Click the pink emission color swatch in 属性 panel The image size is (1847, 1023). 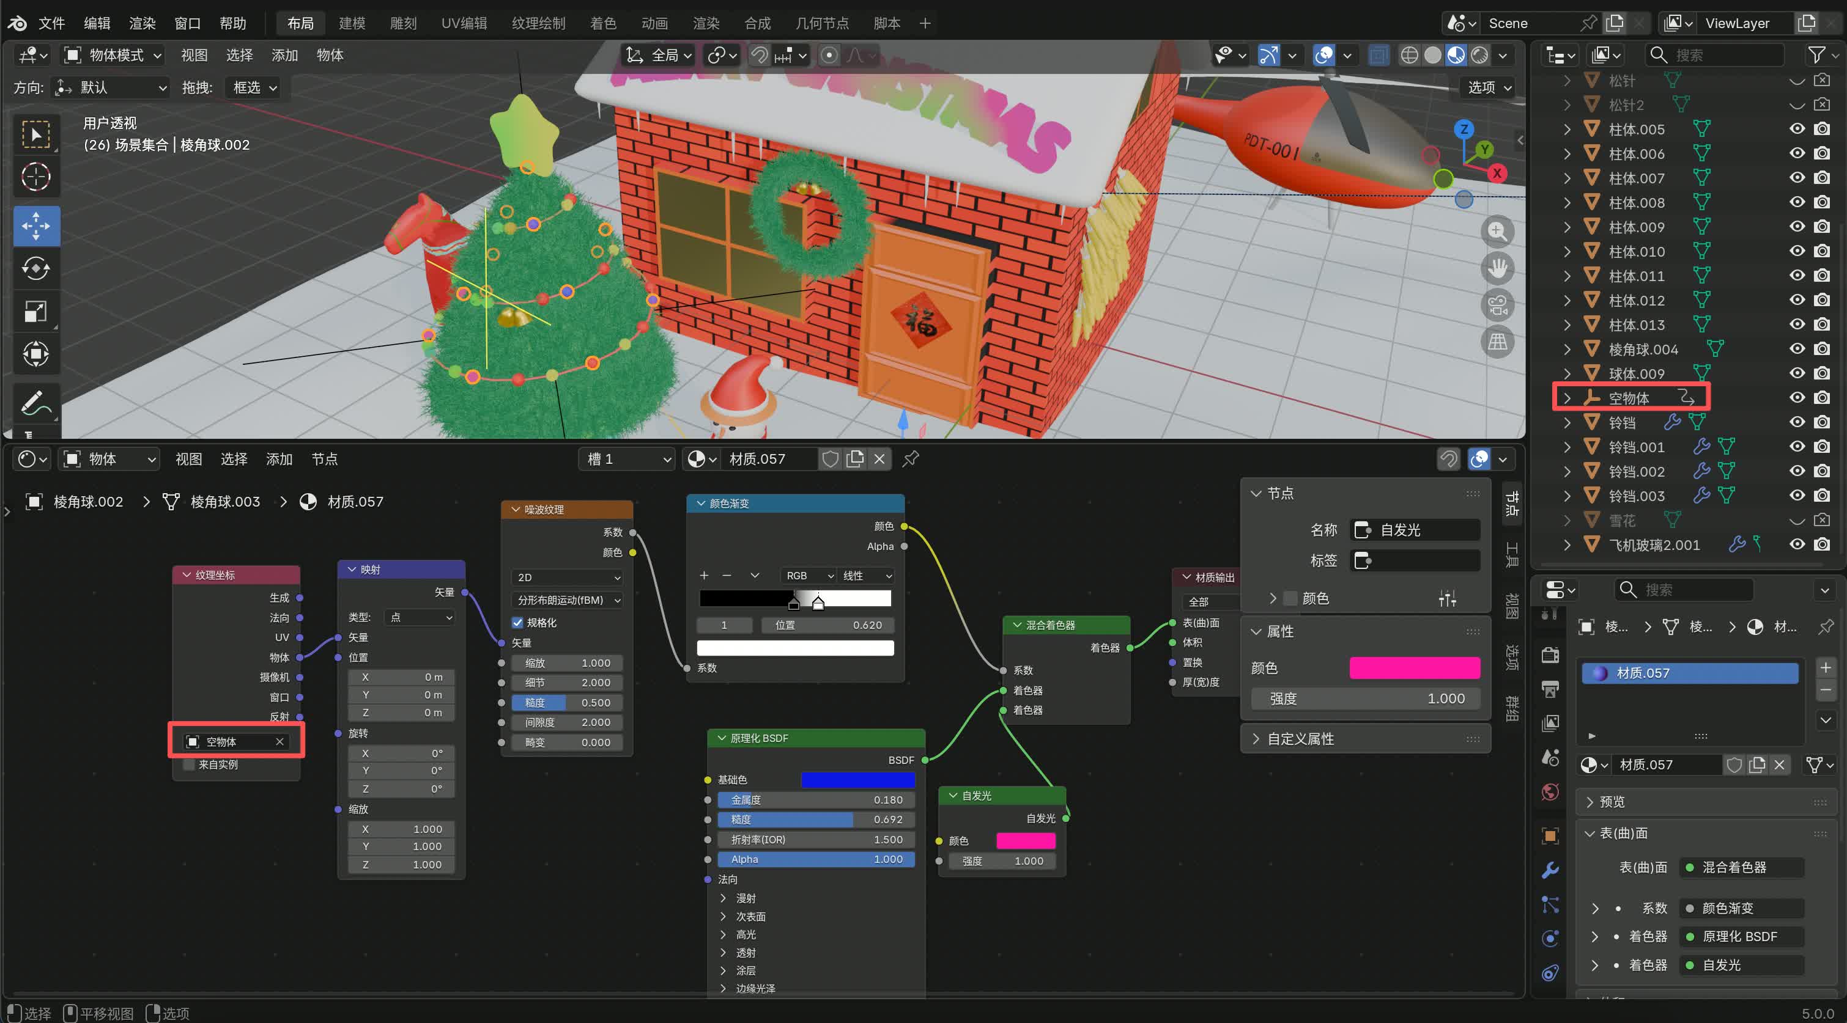tap(1414, 668)
